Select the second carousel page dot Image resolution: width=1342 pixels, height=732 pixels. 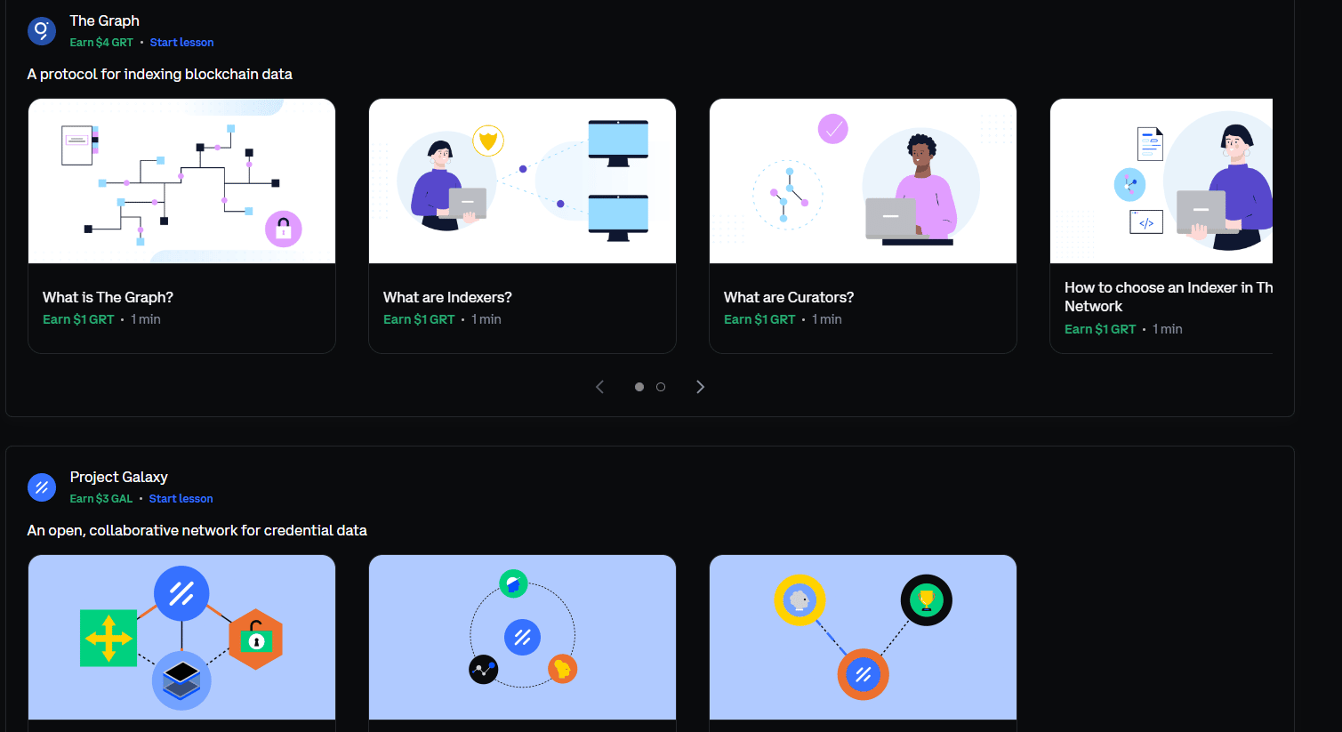pyautogui.click(x=661, y=387)
